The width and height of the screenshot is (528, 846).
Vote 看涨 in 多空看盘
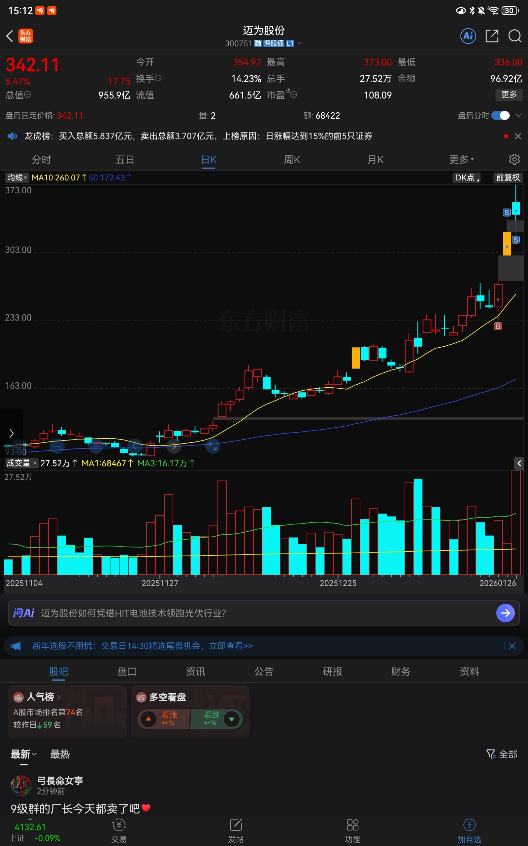[x=163, y=719]
